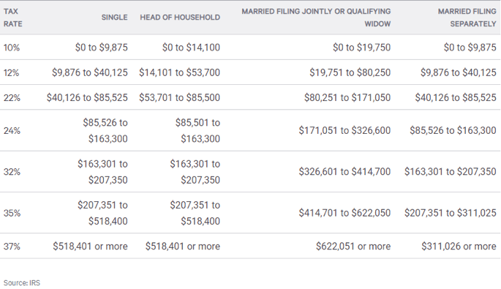
Task: Select the Married Filing Jointly header
Action: [316, 18]
